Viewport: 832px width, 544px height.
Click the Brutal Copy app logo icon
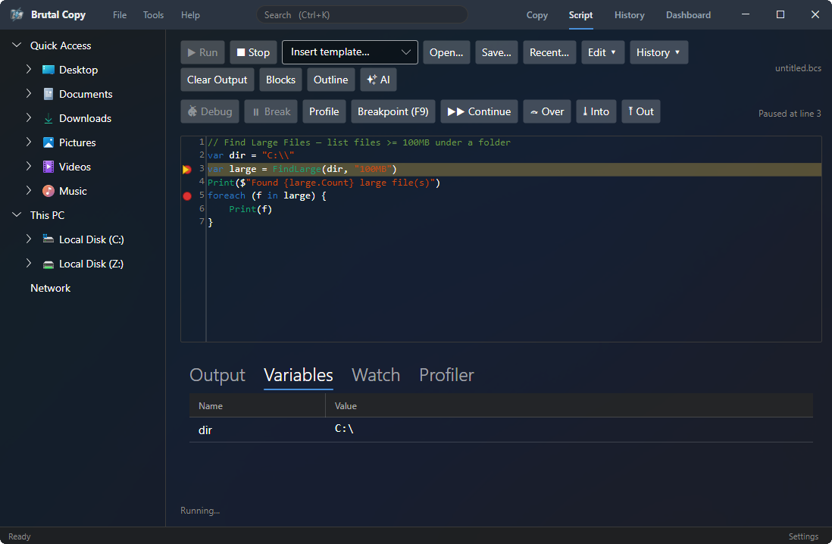click(x=17, y=14)
